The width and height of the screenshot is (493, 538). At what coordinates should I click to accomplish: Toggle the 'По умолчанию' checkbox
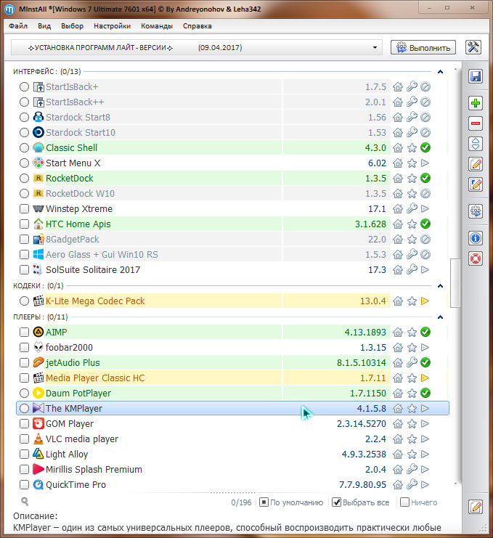click(x=264, y=502)
